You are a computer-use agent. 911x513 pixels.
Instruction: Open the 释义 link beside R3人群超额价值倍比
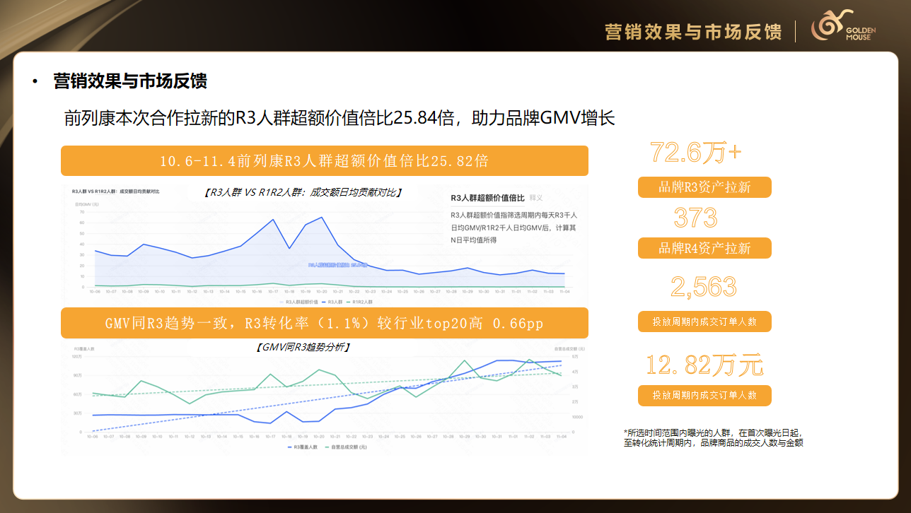click(536, 198)
